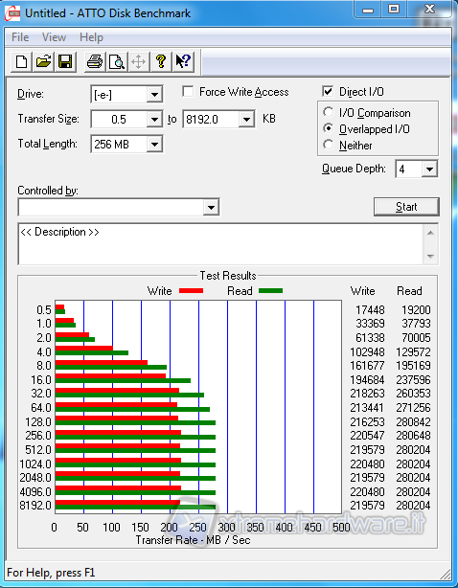Expand the Queue Depth combo box

pyautogui.click(x=429, y=170)
